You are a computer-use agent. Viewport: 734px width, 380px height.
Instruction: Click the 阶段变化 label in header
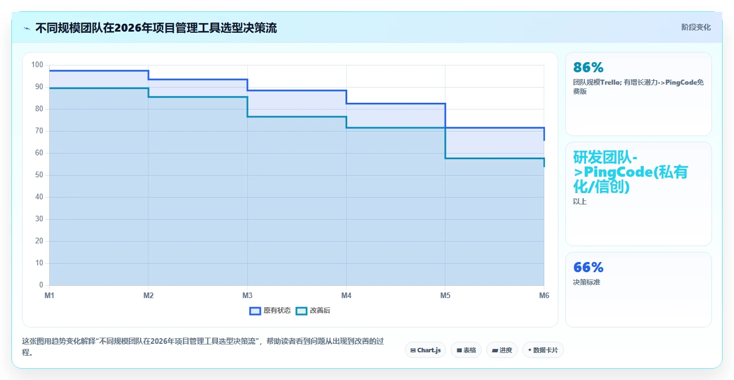[696, 27]
